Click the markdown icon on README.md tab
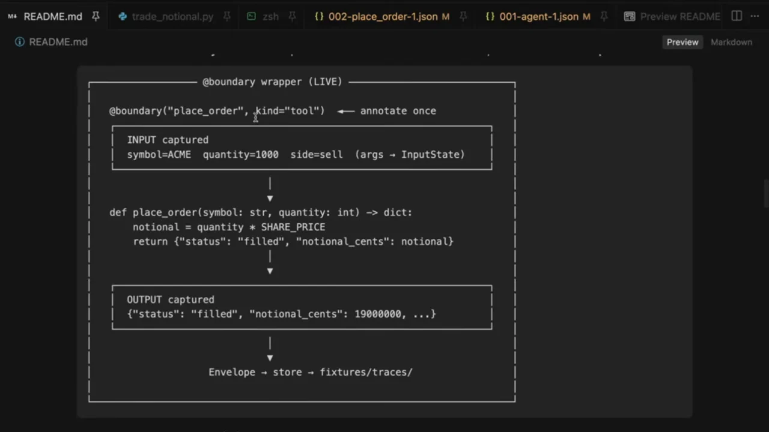 (12, 16)
